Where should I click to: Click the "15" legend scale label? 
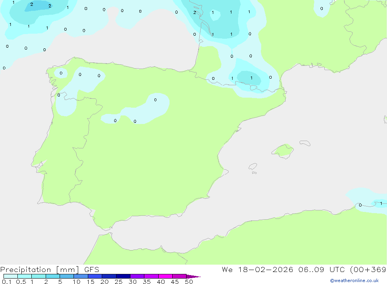click(91, 282)
